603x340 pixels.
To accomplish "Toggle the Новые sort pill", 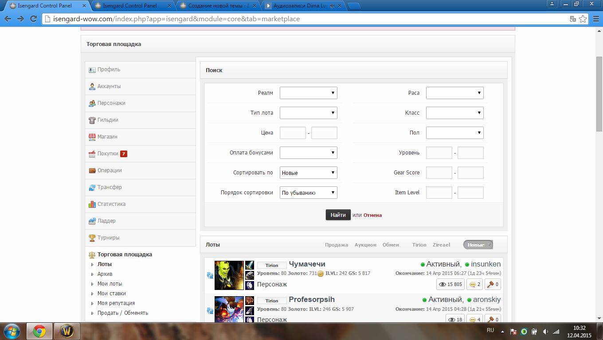I will (478, 245).
